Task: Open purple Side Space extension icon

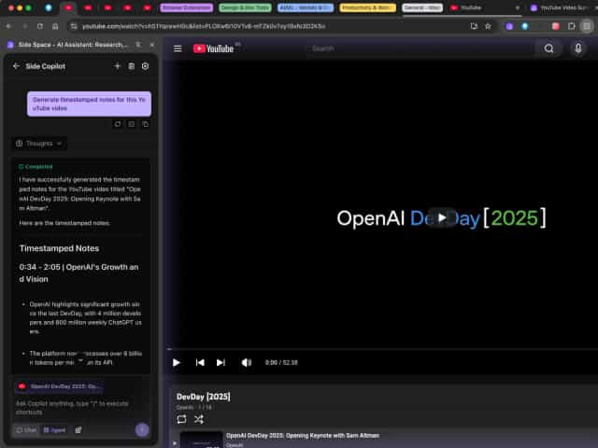Action: (509, 26)
